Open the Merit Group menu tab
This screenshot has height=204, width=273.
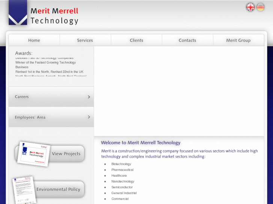click(x=238, y=40)
